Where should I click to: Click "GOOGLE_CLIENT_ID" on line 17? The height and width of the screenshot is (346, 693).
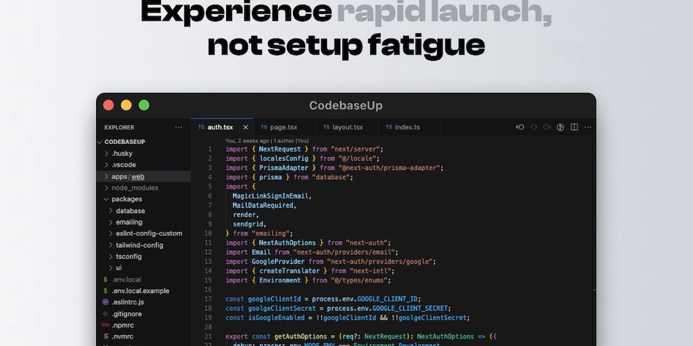click(387, 299)
